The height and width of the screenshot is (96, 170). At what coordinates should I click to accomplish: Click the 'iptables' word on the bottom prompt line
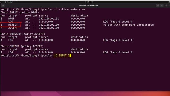(x=47, y=55)
